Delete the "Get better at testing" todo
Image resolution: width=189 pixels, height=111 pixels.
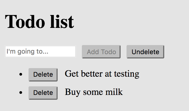(43, 75)
